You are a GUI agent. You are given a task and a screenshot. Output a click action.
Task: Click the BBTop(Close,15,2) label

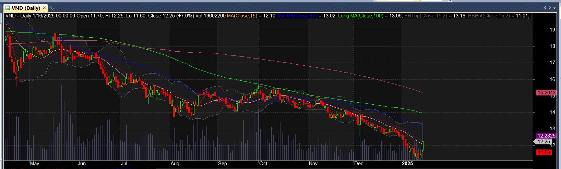(x=426, y=16)
